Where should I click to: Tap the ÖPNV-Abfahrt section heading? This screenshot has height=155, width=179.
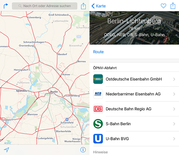click(105, 68)
